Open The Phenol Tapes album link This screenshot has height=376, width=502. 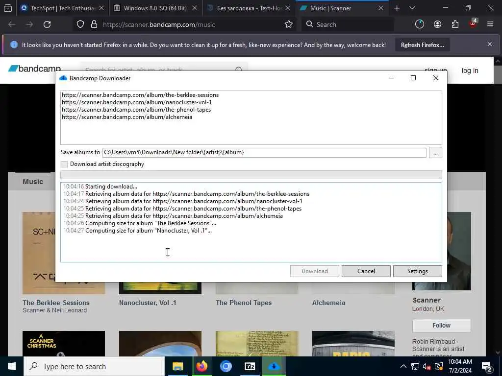[x=244, y=303]
